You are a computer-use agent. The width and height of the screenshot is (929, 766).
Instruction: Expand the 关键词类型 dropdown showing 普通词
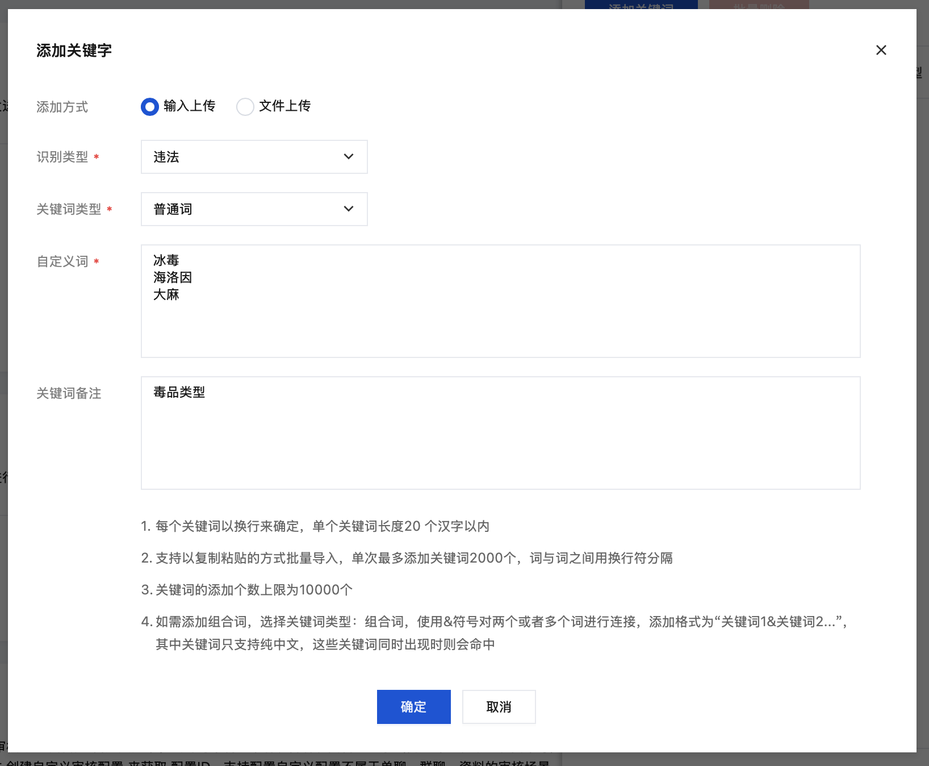(x=254, y=209)
